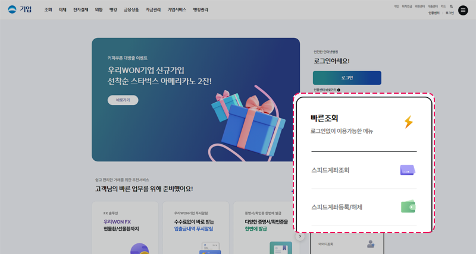476x254 pixels.
Task: Click the search magnifier icon
Action: [x=451, y=7]
